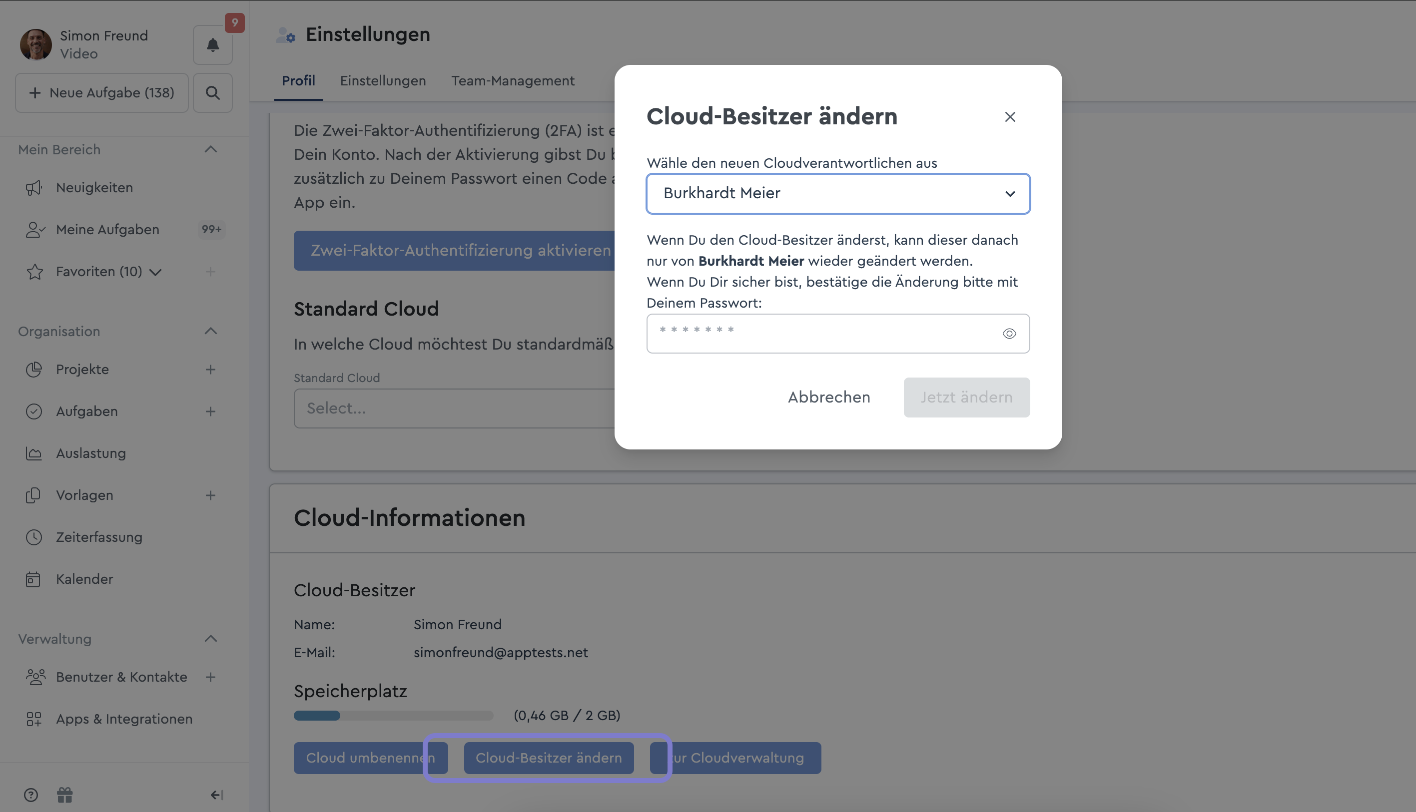Switch to the Team-Management tab
The image size is (1416, 812).
coord(512,81)
